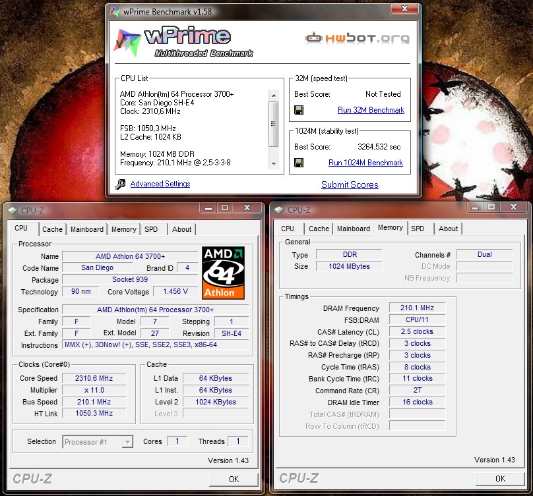533x496 pixels.
Task: Click the Multiplier value x 11.0
Action: (94, 390)
